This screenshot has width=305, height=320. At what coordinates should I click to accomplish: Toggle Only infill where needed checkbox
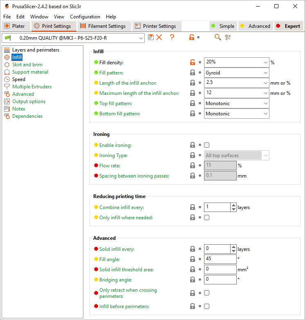coord(207,218)
